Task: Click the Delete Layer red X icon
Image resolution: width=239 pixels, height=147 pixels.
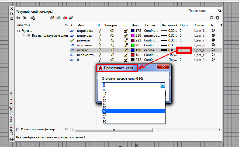Action: (x=65, y=18)
